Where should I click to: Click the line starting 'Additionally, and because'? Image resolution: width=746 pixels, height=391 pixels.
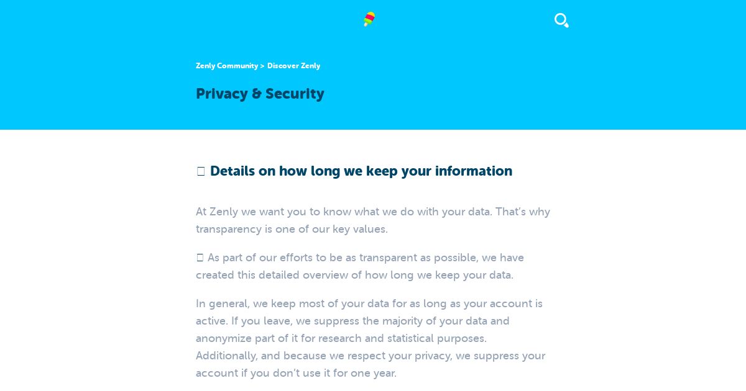pyautogui.click(x=371, y=356)
